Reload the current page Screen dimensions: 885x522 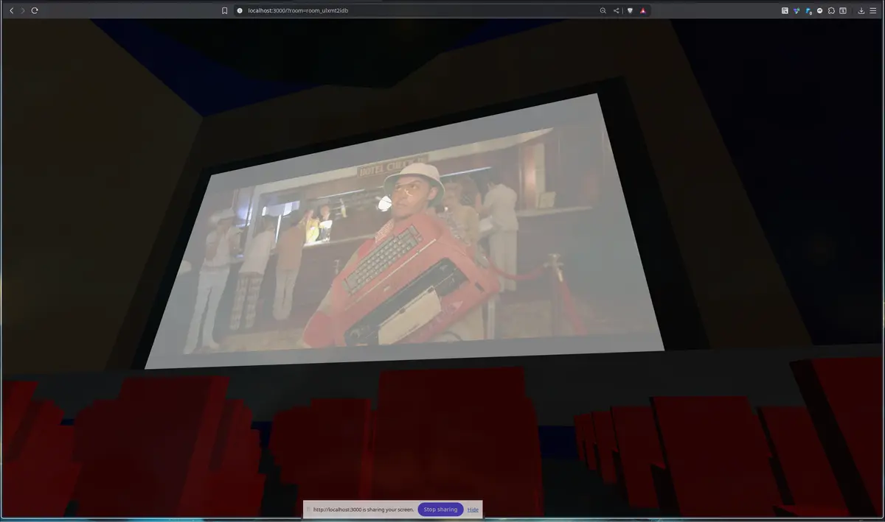(35, 10)
